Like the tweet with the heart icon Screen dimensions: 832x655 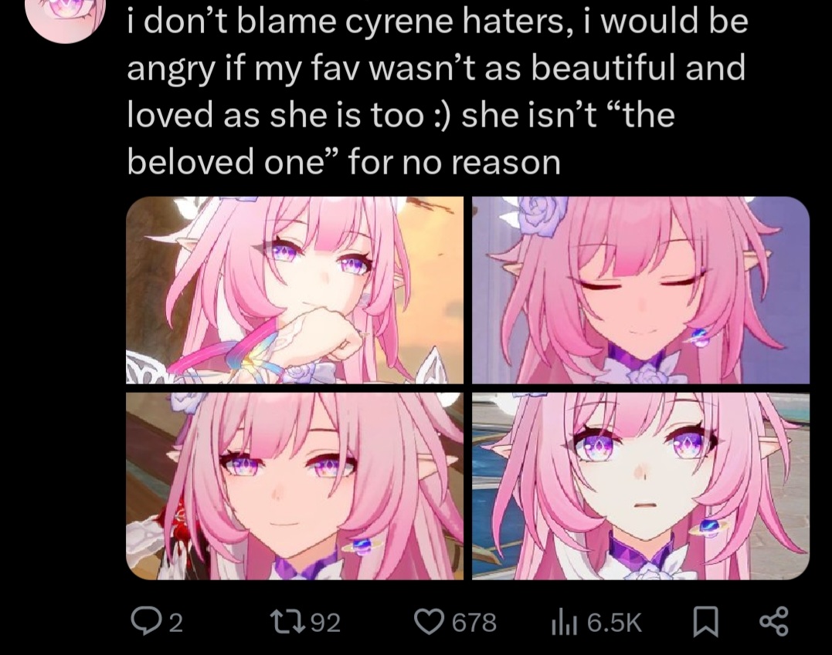click(430, 622)
